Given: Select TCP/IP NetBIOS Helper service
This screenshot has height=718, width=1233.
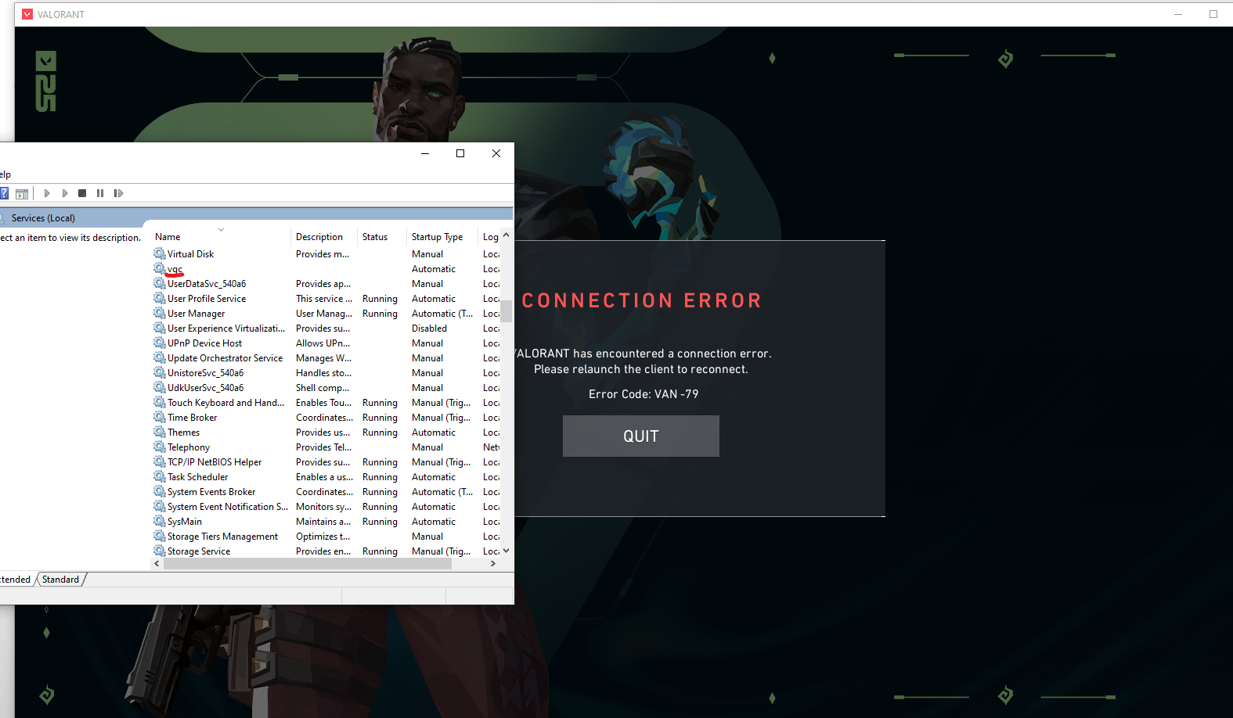Looking at the screenshot, I should [215, 462].
